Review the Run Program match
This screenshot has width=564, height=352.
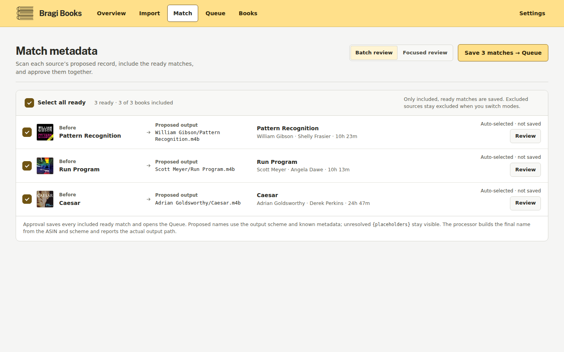click(525, 170)
